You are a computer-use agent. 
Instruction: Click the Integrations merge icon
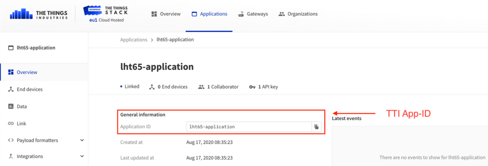click(x=11, y=156)
